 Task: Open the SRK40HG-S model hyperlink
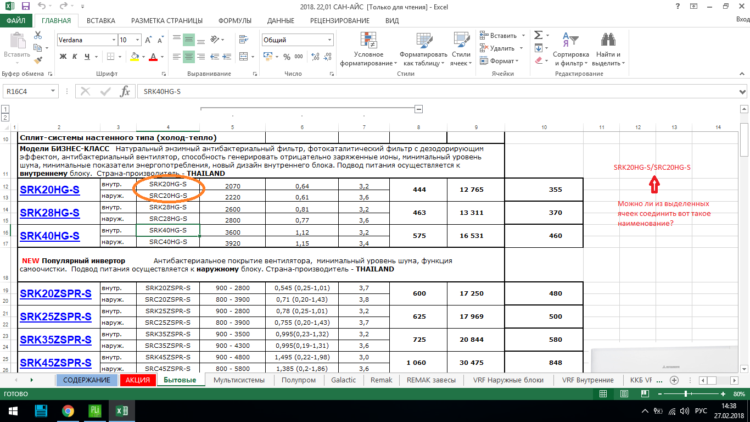pos(50,236)
